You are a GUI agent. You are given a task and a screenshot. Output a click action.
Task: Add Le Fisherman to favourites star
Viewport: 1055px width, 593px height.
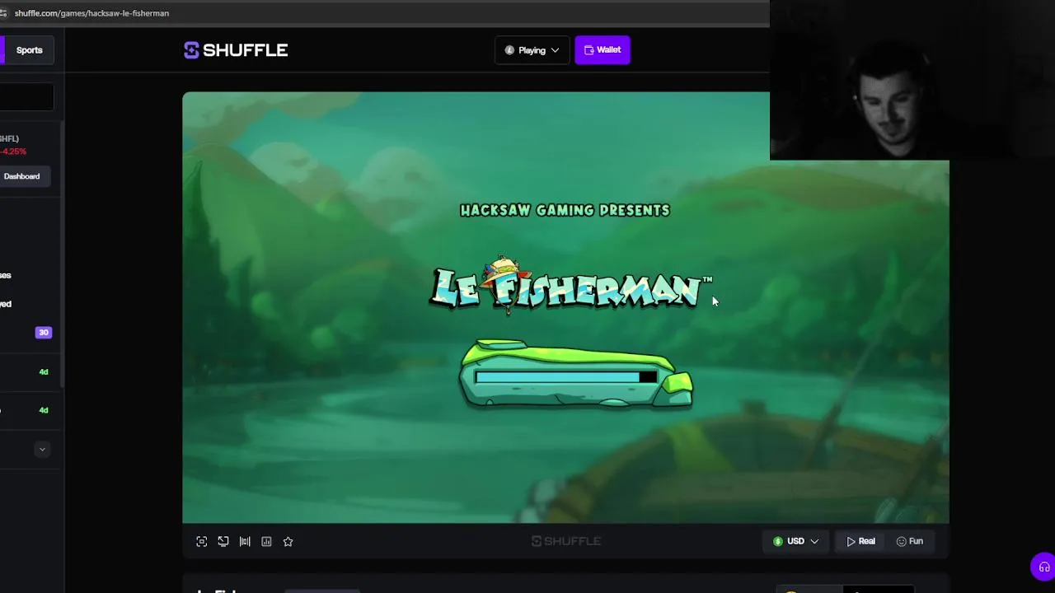[x=288, y=541]
